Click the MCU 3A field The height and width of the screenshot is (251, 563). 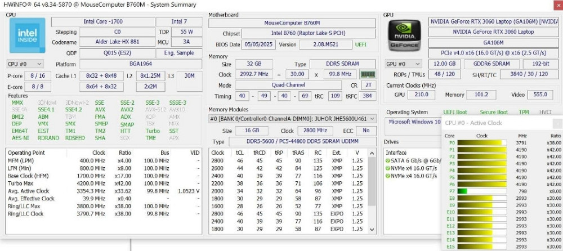186,42
